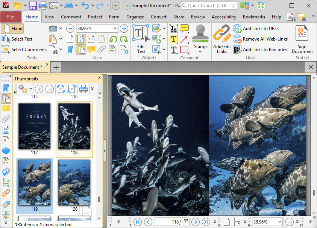Click the ribbon zoom in plus button
Screen dimensions: 317x228
click(124, 29)
